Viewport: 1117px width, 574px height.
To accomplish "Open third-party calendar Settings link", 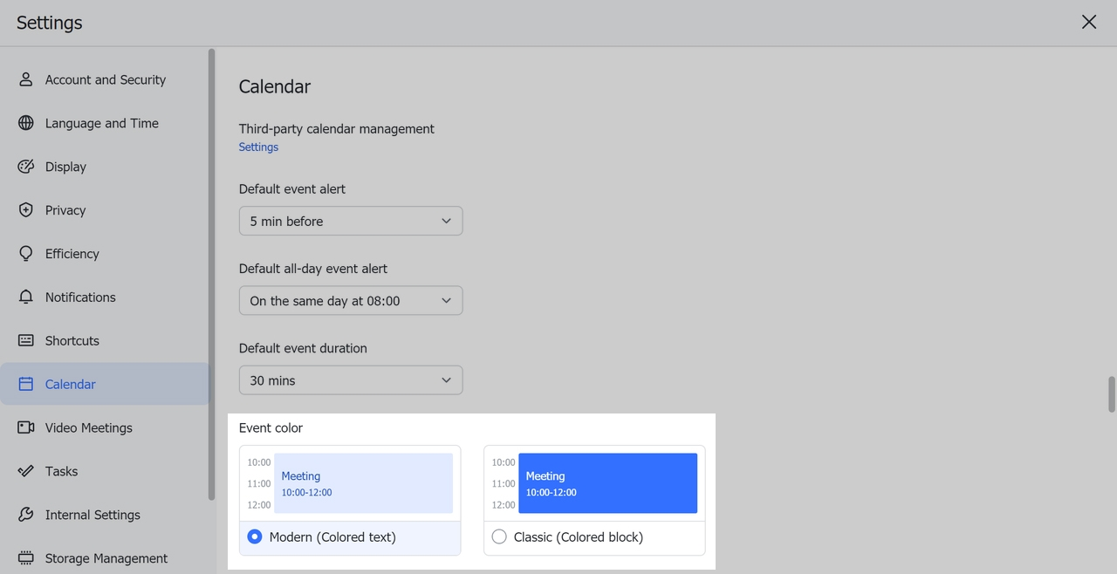I will [x=258, y=147].
